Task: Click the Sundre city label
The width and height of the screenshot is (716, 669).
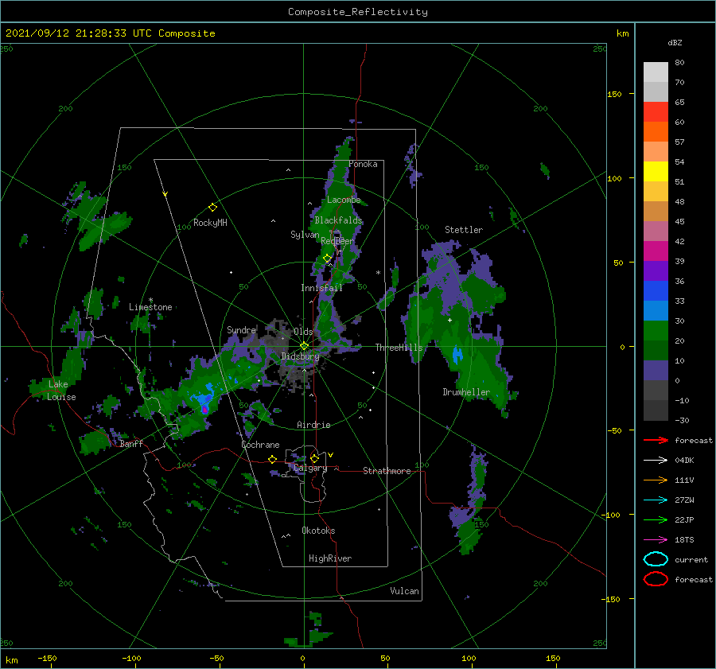Action: tap(241, 329)
